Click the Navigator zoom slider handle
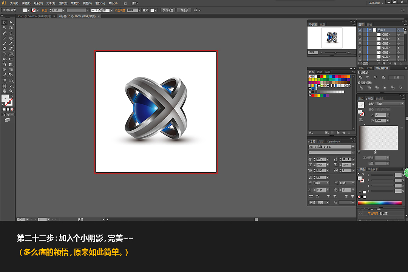The image size is (408, 272). (335, 53)
